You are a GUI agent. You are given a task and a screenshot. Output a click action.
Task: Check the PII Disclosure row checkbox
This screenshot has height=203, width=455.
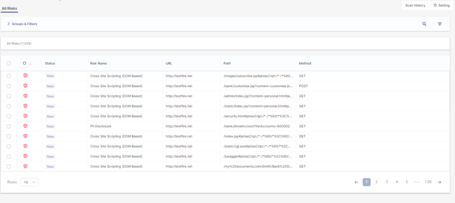(9, 126)
